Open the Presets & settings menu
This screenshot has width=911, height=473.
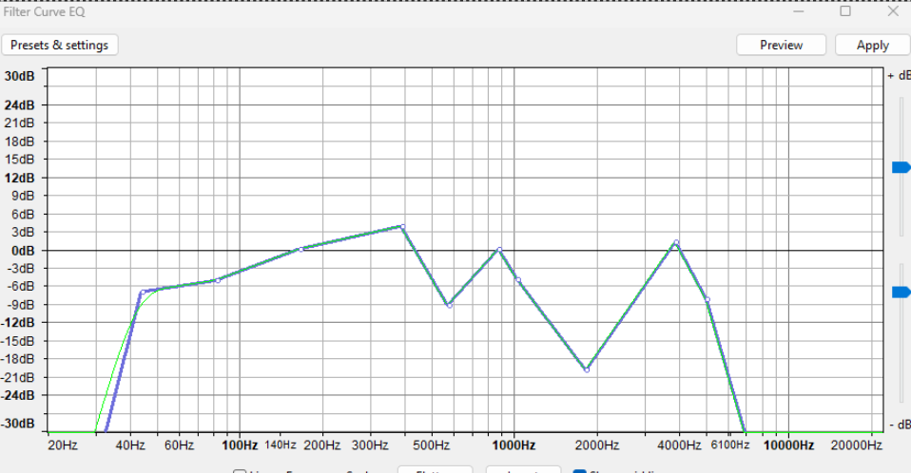coord(60,46)
